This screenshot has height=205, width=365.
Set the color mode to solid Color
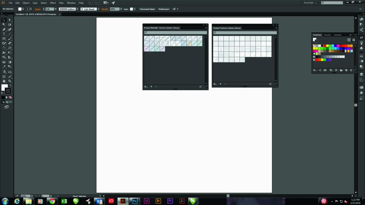(3, 97)
